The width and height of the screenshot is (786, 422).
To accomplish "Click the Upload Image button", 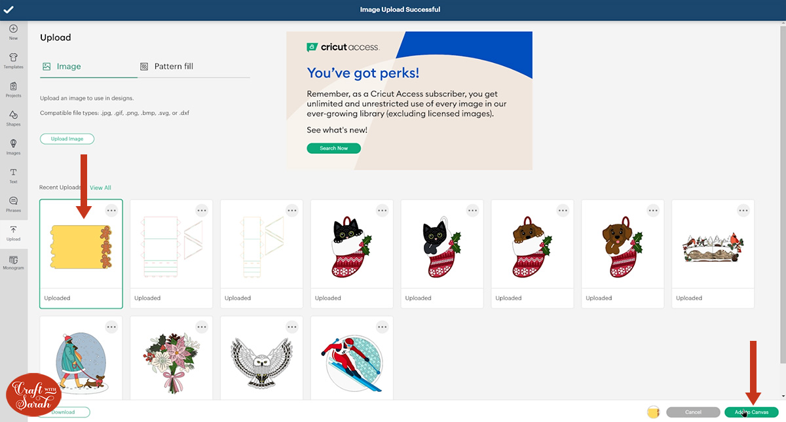I will [x=67, y=139].
